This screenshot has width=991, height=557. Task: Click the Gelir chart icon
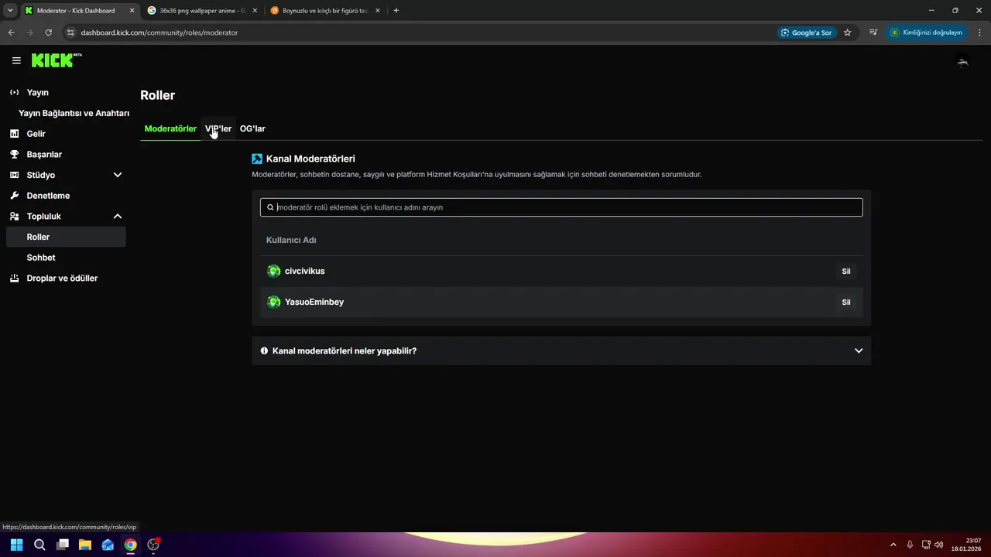click(x=14, y=134)
